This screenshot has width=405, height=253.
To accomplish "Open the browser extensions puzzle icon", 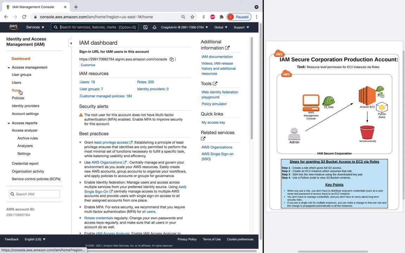I will (x=221, y=17).
